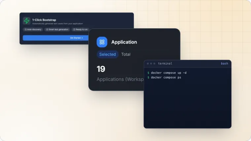Image resolution: width=251 pixels, height=141 pixels.
Task: Click the Get Started button
Action: click(55, 38)
